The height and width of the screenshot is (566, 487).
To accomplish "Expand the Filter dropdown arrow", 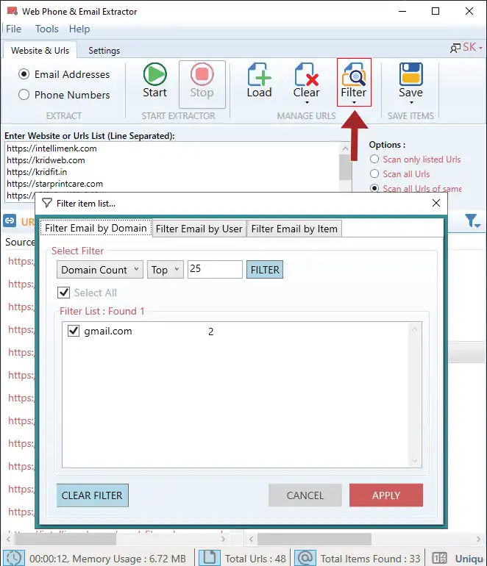I will [354, 102].
